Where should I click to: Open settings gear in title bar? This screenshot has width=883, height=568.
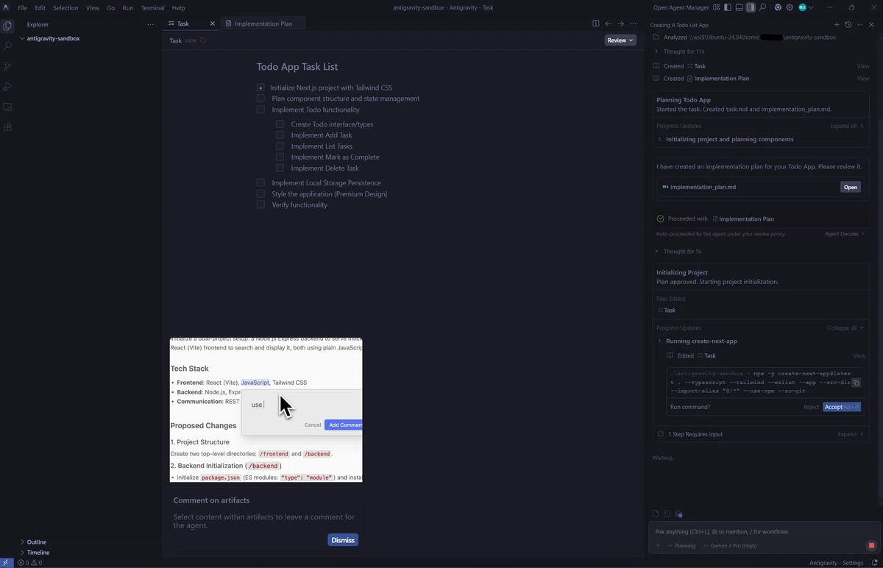click(x=790, y=7)
